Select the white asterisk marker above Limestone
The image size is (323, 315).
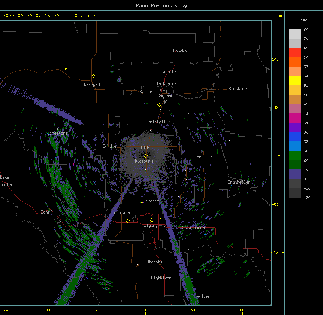click(57, 129)
